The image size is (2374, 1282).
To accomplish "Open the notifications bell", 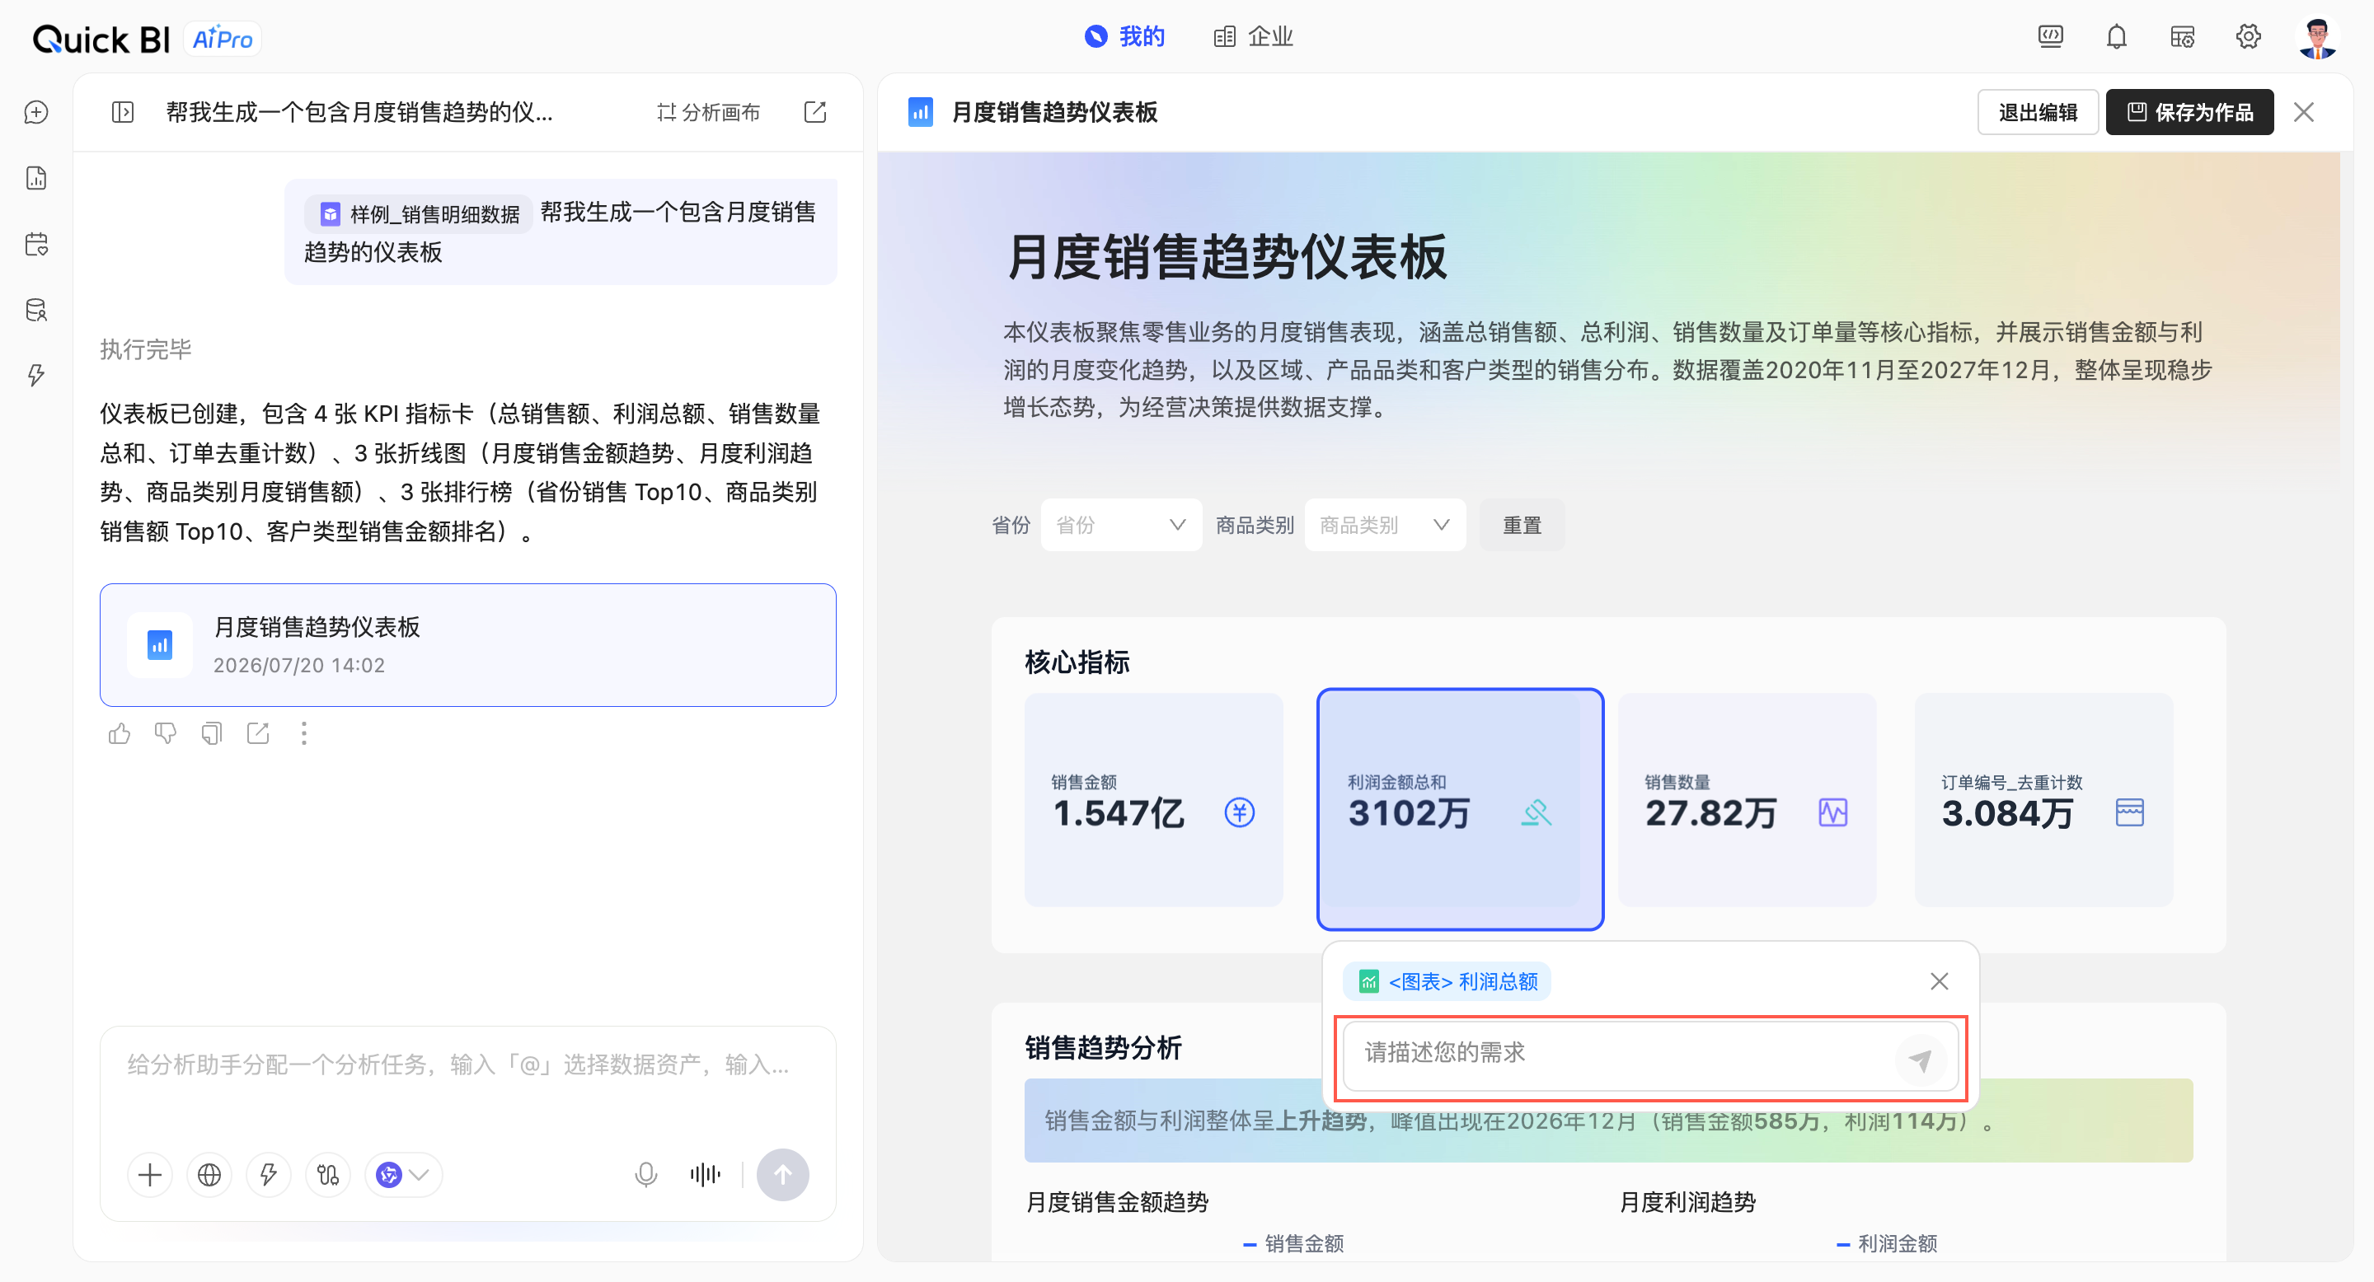I will point(2117,37).
